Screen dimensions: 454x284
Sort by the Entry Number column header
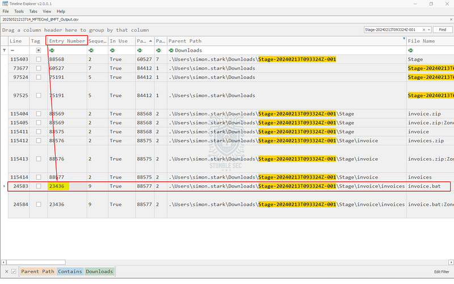tap(67, 41)
